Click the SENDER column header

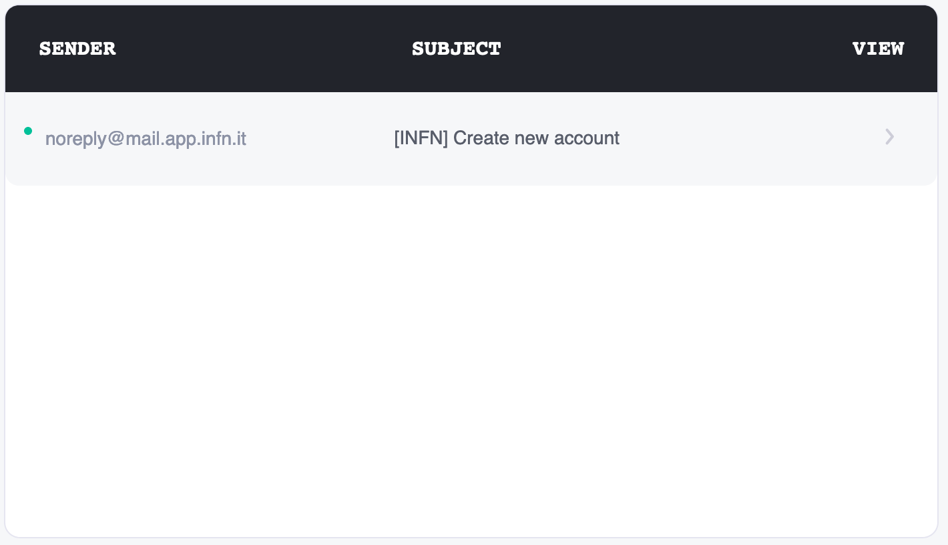pos(77,49)
